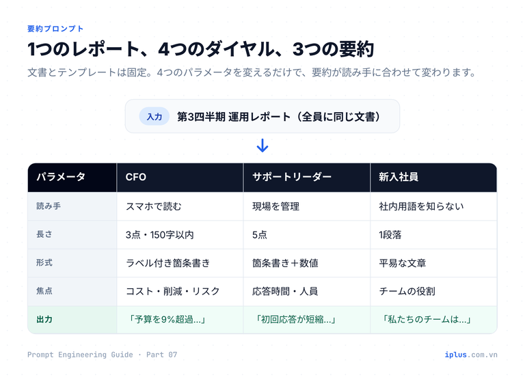Image resolution: width=525 pixels, height=386 pixels.
Task: Click the 現場を管理 cell
Action: [x=307, y=206]
